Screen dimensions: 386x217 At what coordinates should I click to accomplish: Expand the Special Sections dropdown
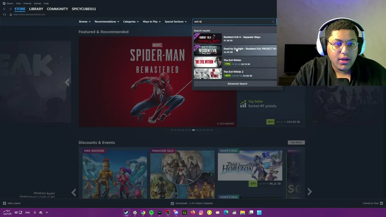pos(176,22)
